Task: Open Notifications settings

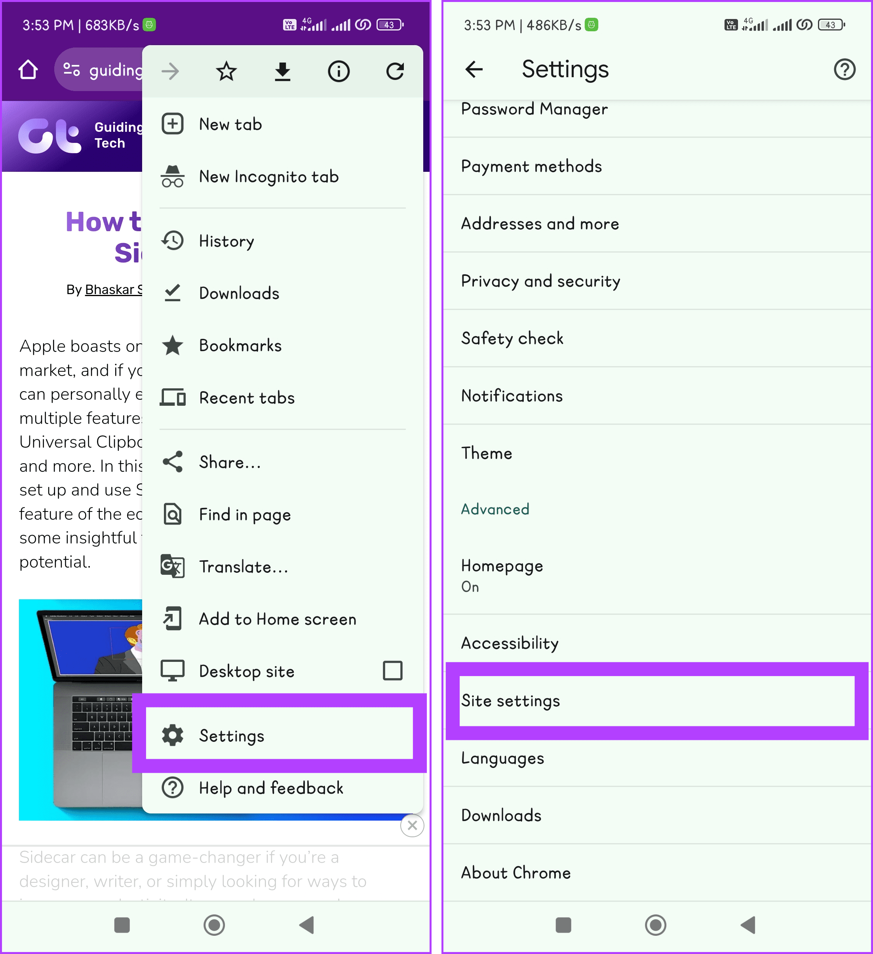Action: (658, 395)
